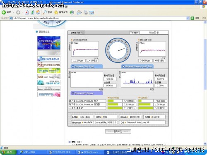Expand the Network Game & VoIP Test section
The image size is (207, 155).
pos(137,67)
